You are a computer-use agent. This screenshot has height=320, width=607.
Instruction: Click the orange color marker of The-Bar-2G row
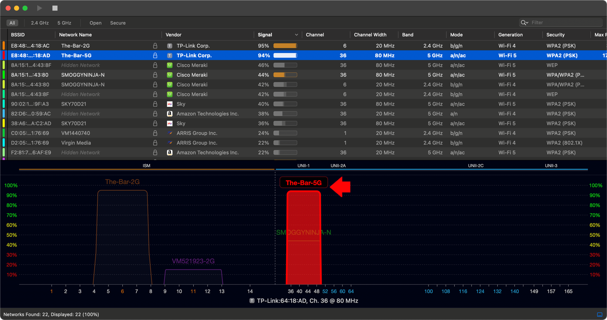click(4, 46)
